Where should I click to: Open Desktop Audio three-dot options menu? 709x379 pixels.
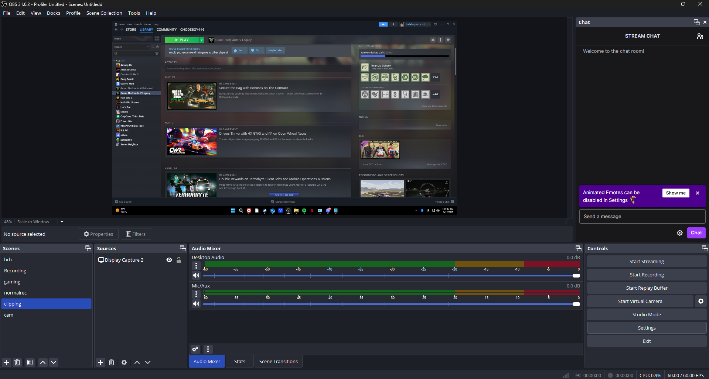click(196, 266)
